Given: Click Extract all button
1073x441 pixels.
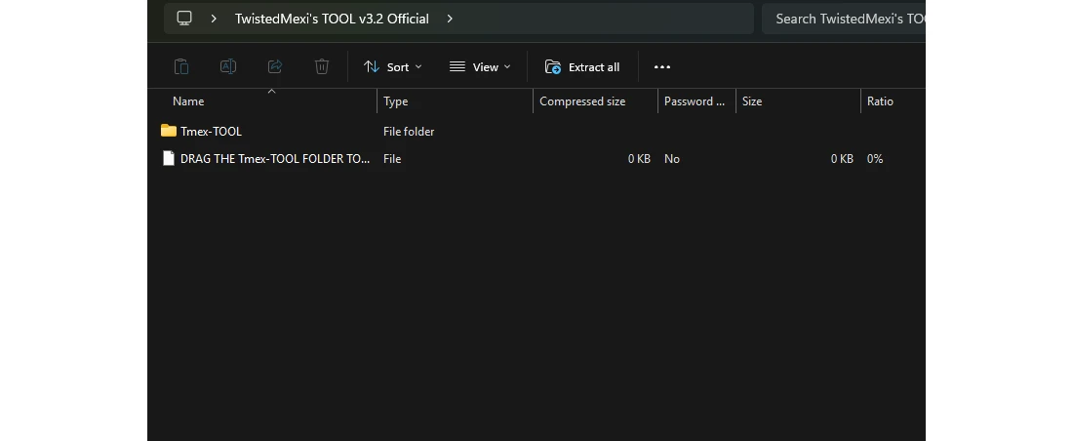Looking at the screenshot, I should (x=582, y=67).
